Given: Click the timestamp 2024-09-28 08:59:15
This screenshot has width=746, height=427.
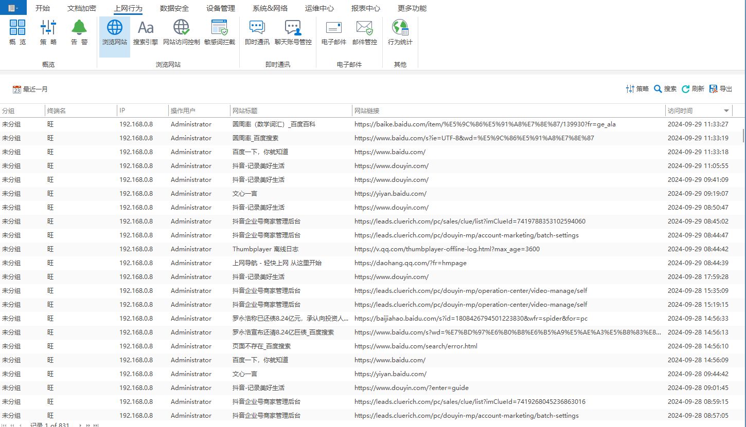Looking at the screenshot, I should (x=698, y=402).
